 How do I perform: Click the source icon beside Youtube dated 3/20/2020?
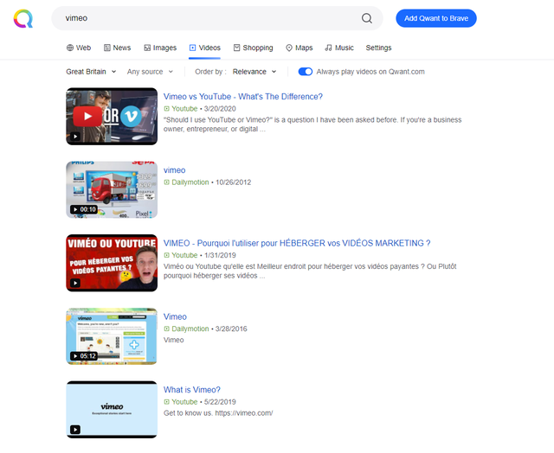(166, 109)
